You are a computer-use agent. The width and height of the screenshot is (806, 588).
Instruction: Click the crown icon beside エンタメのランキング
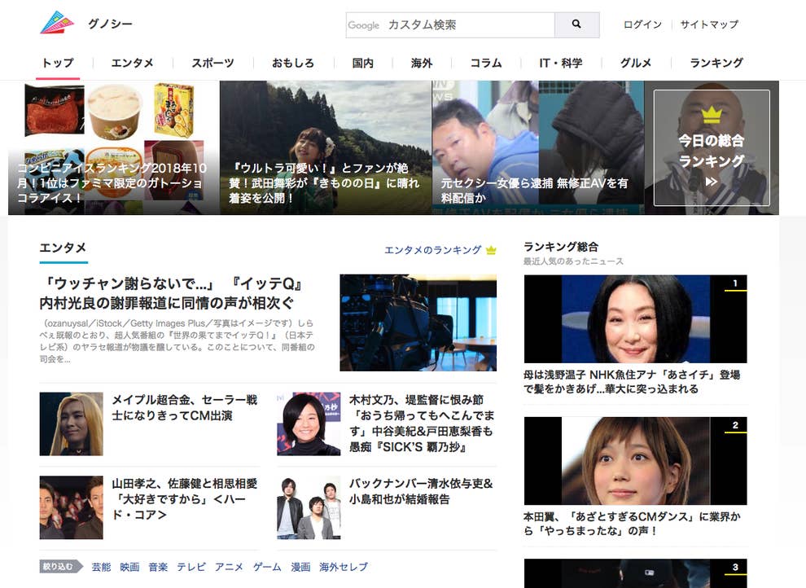[491, 250]
